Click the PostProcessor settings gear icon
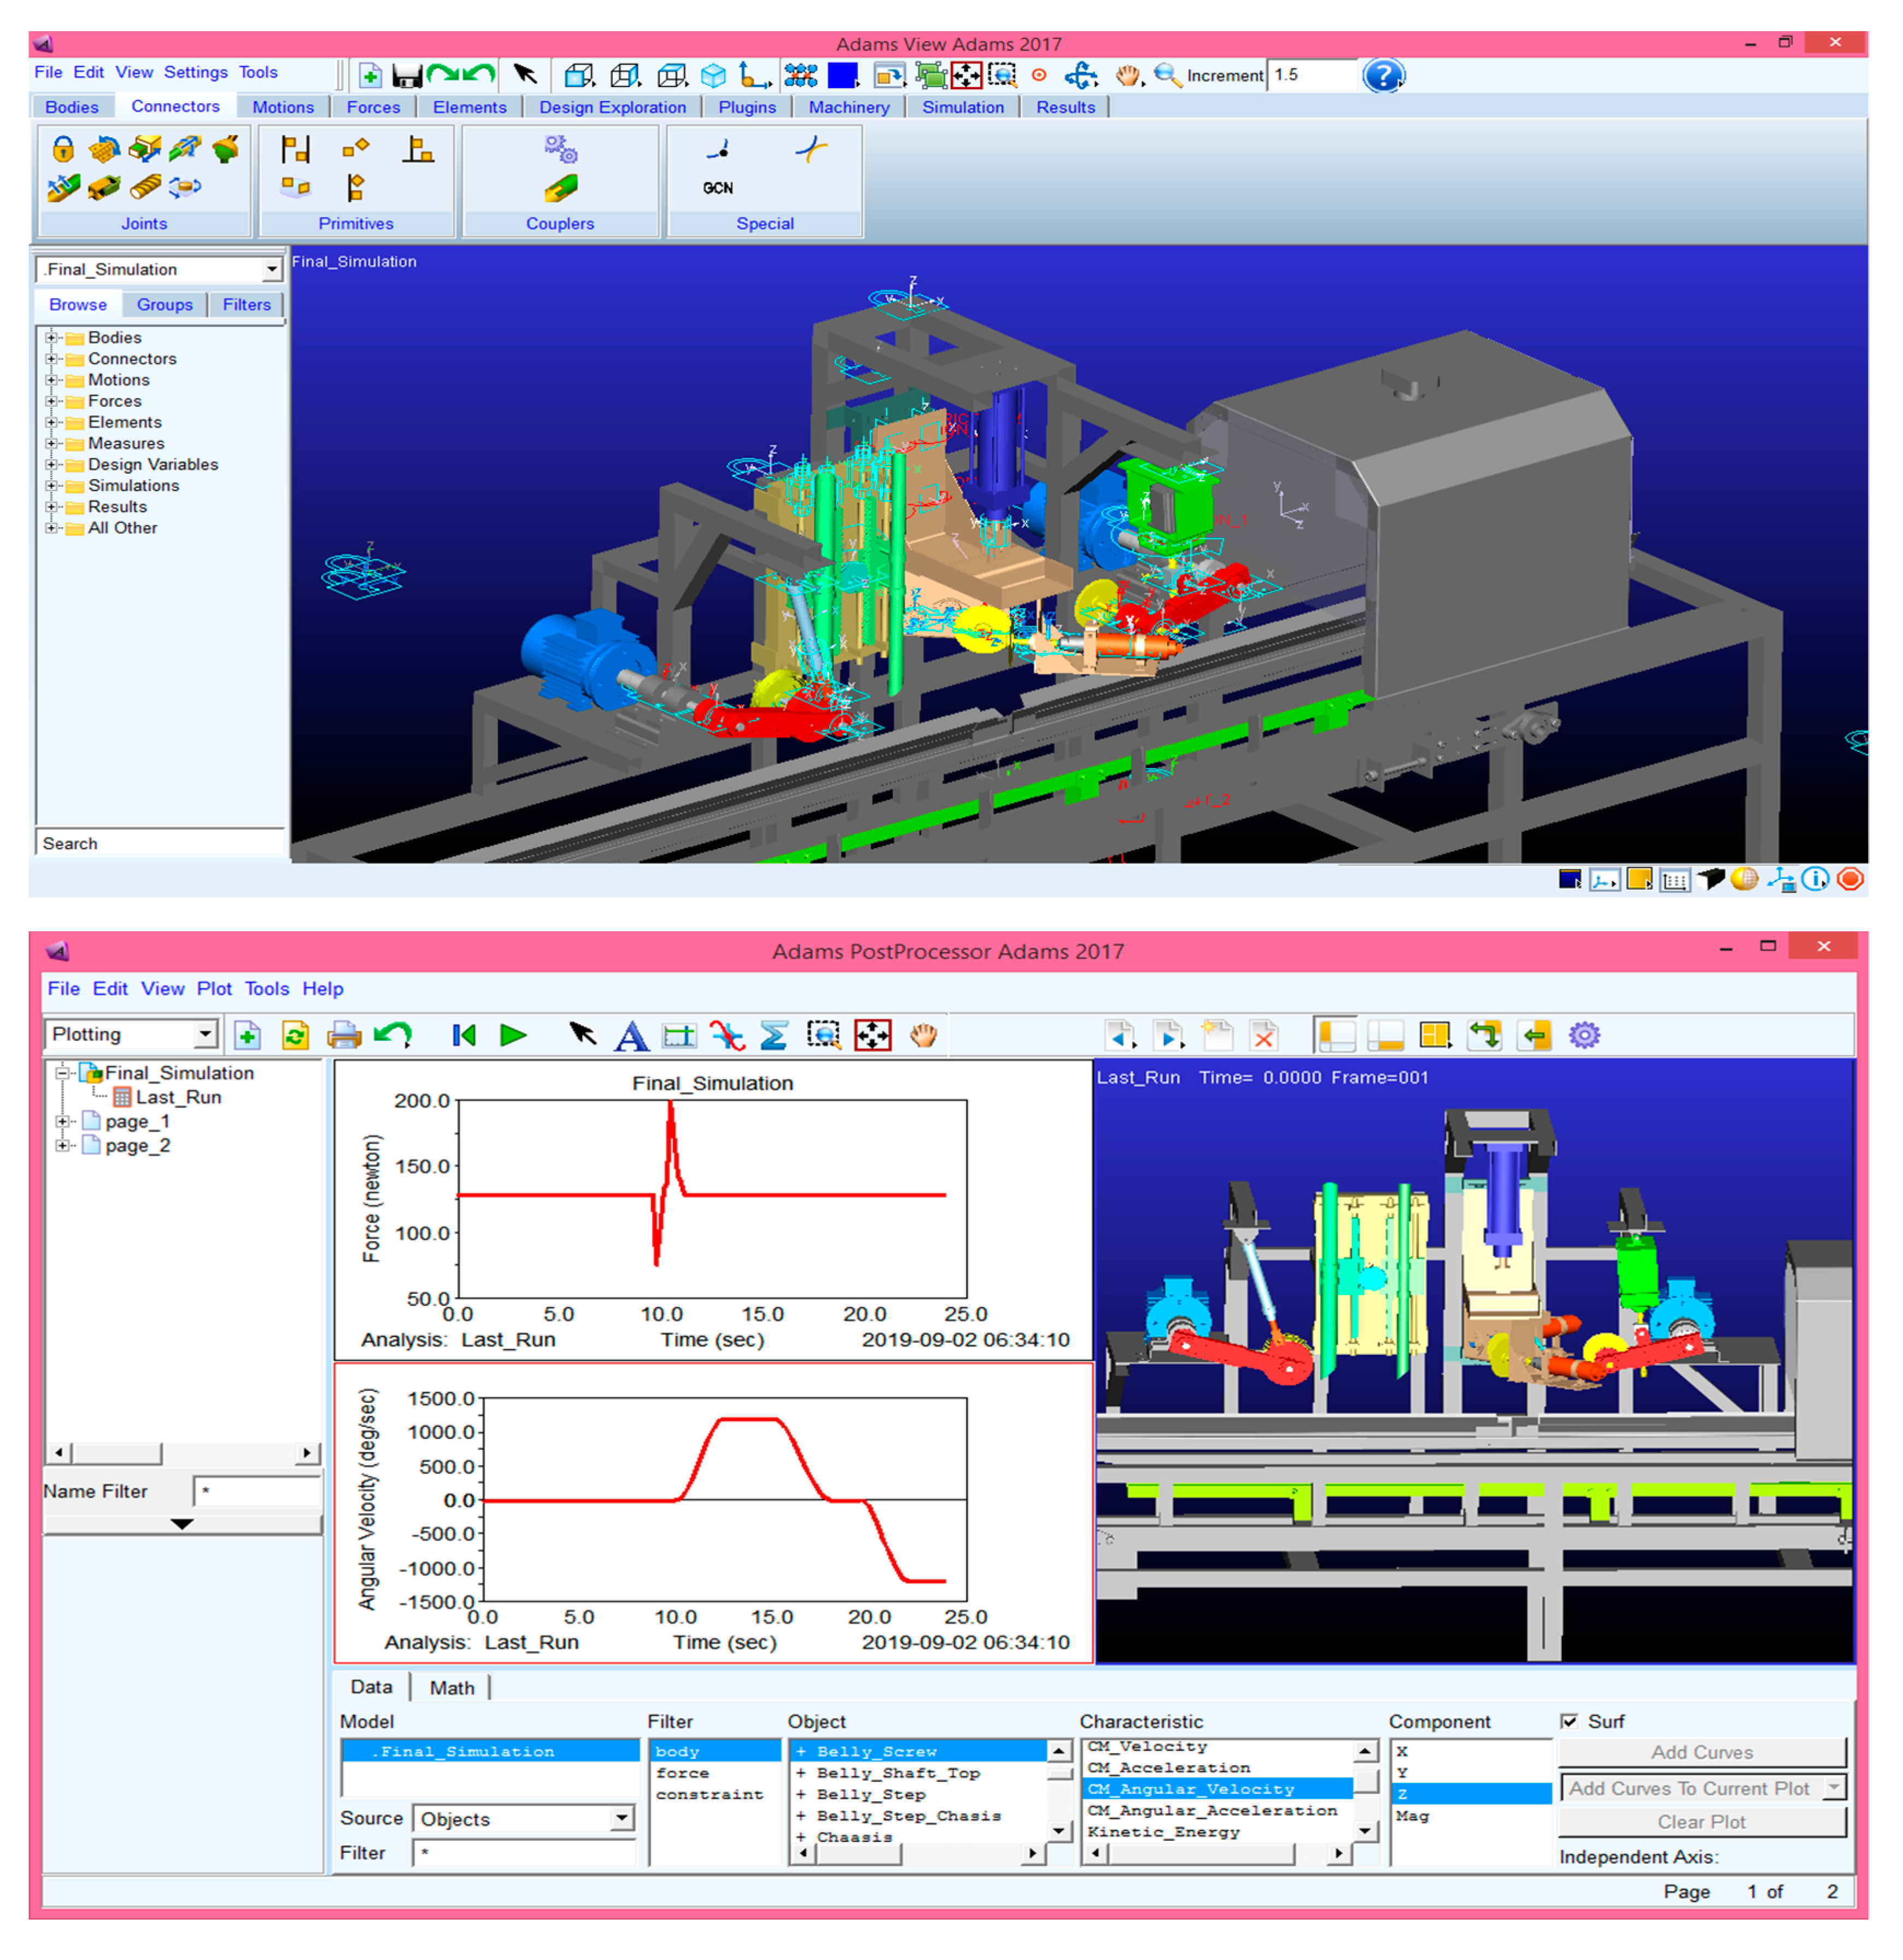This screenshot has width=1903, height=1960. 1584,1035
